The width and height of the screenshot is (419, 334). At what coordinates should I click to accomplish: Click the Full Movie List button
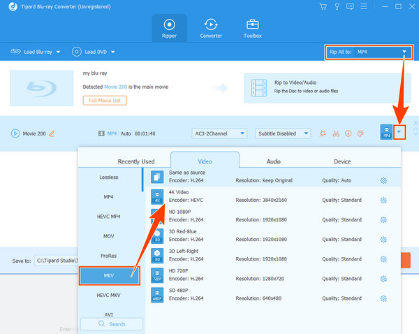tap(105, 101)
